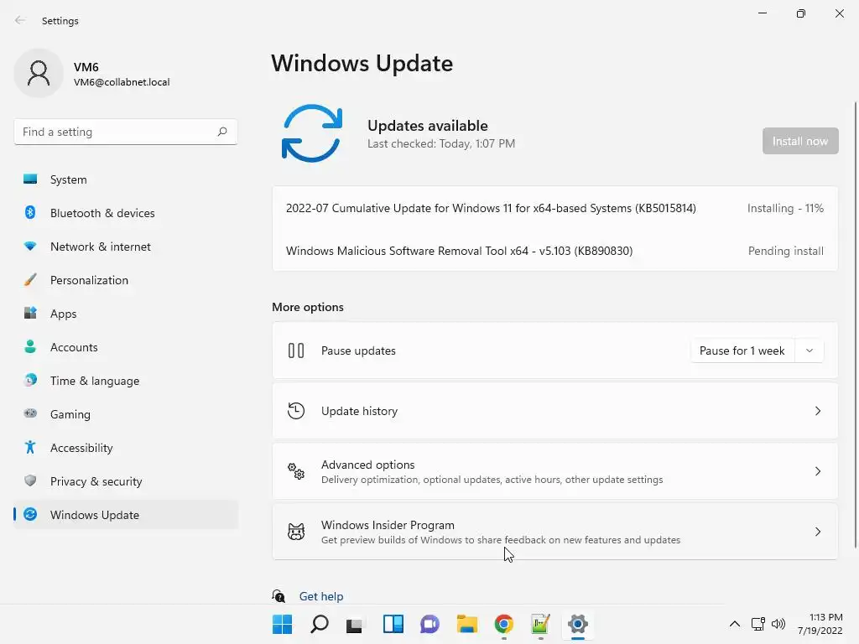The width and height of the screenshot is (859, 644).
Task: Select Gaming label in sidebar
Action: 70,414
